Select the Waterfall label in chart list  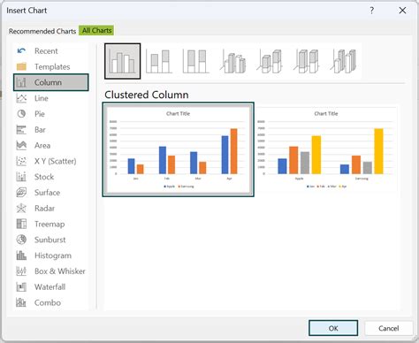click(50, 287)
